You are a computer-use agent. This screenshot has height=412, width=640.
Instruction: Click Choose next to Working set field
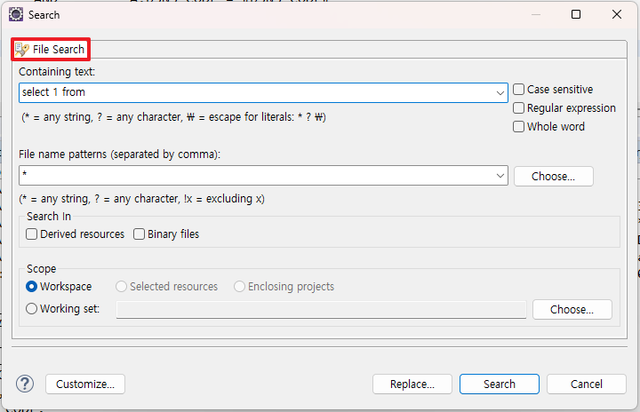coord(572,309)
